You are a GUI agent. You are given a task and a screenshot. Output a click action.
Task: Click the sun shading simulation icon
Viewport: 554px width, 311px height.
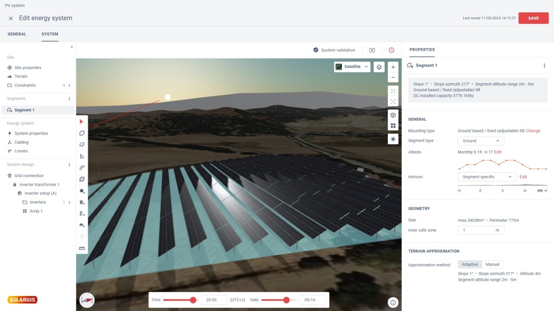pyautogui.click(x=393, y=139)
